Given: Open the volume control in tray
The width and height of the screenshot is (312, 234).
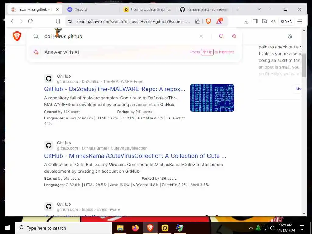Looking at the screenshot, I should click(272, 228).
